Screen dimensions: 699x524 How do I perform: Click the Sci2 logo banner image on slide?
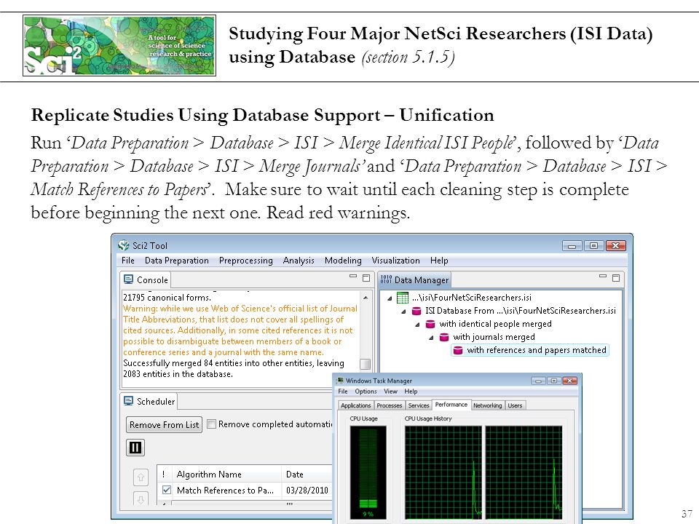tap(119, 45)
